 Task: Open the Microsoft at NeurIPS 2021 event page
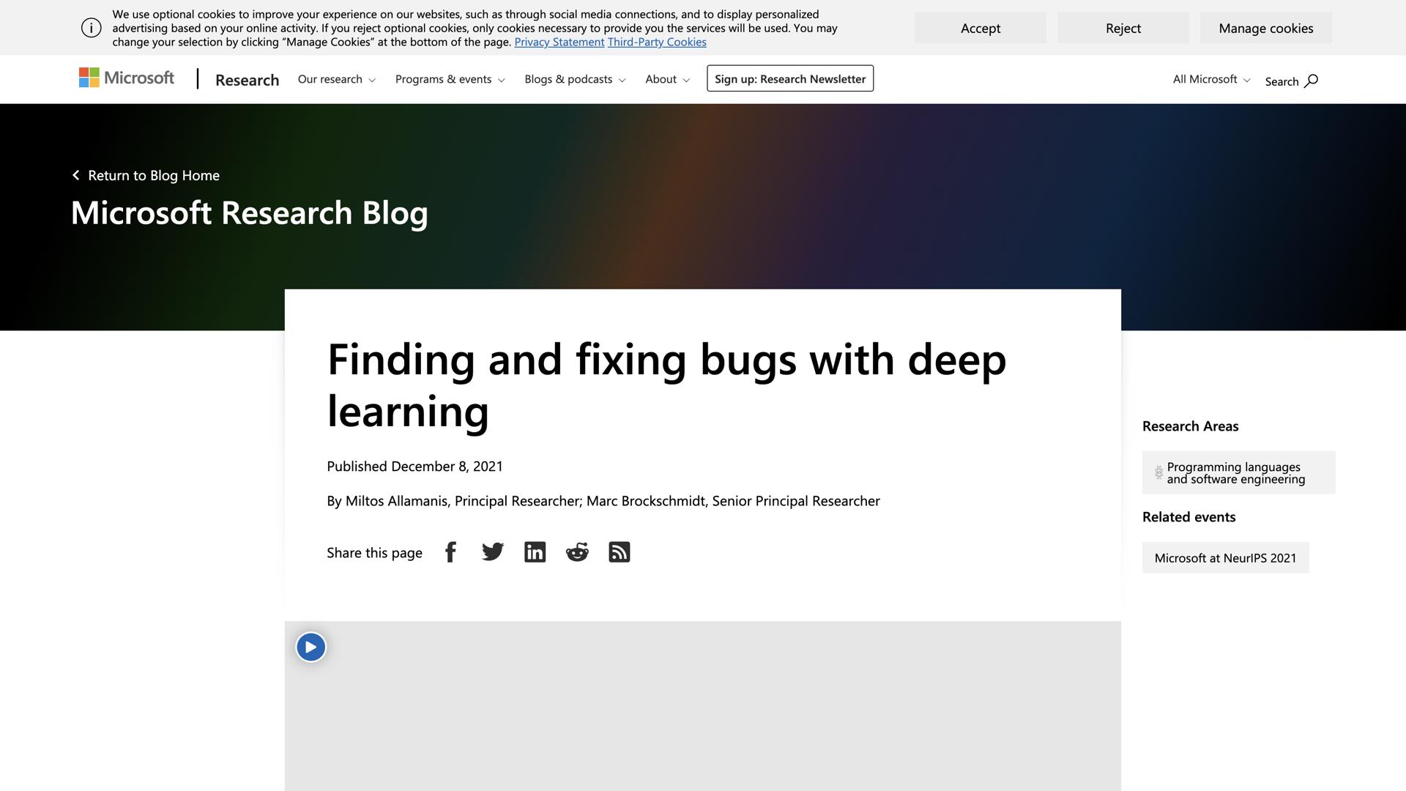click(1225, 557)
